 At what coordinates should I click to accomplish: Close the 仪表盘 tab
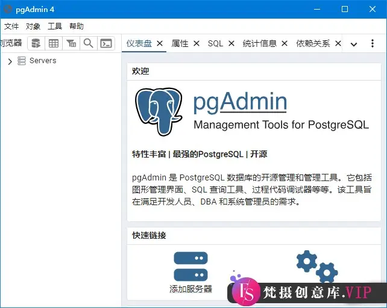(160, 43)
